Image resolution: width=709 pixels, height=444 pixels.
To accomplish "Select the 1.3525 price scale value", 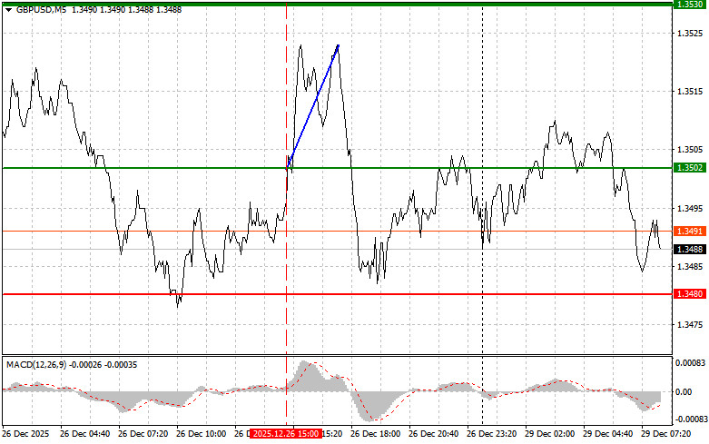I will 690,34.
